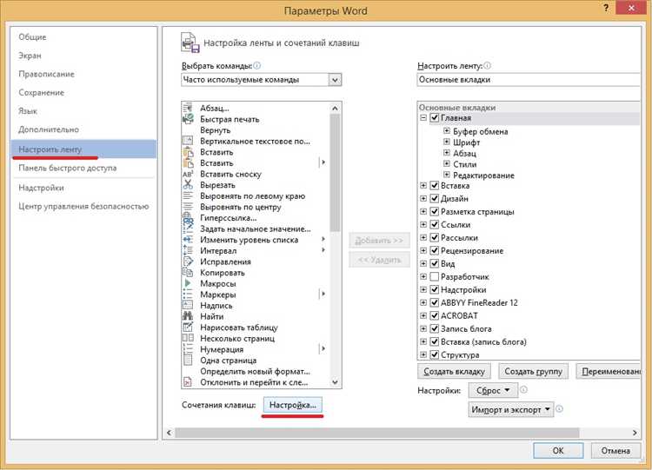Click the Выровнять по центру icon
Screen dimensions: 652x470
(188, 207)
